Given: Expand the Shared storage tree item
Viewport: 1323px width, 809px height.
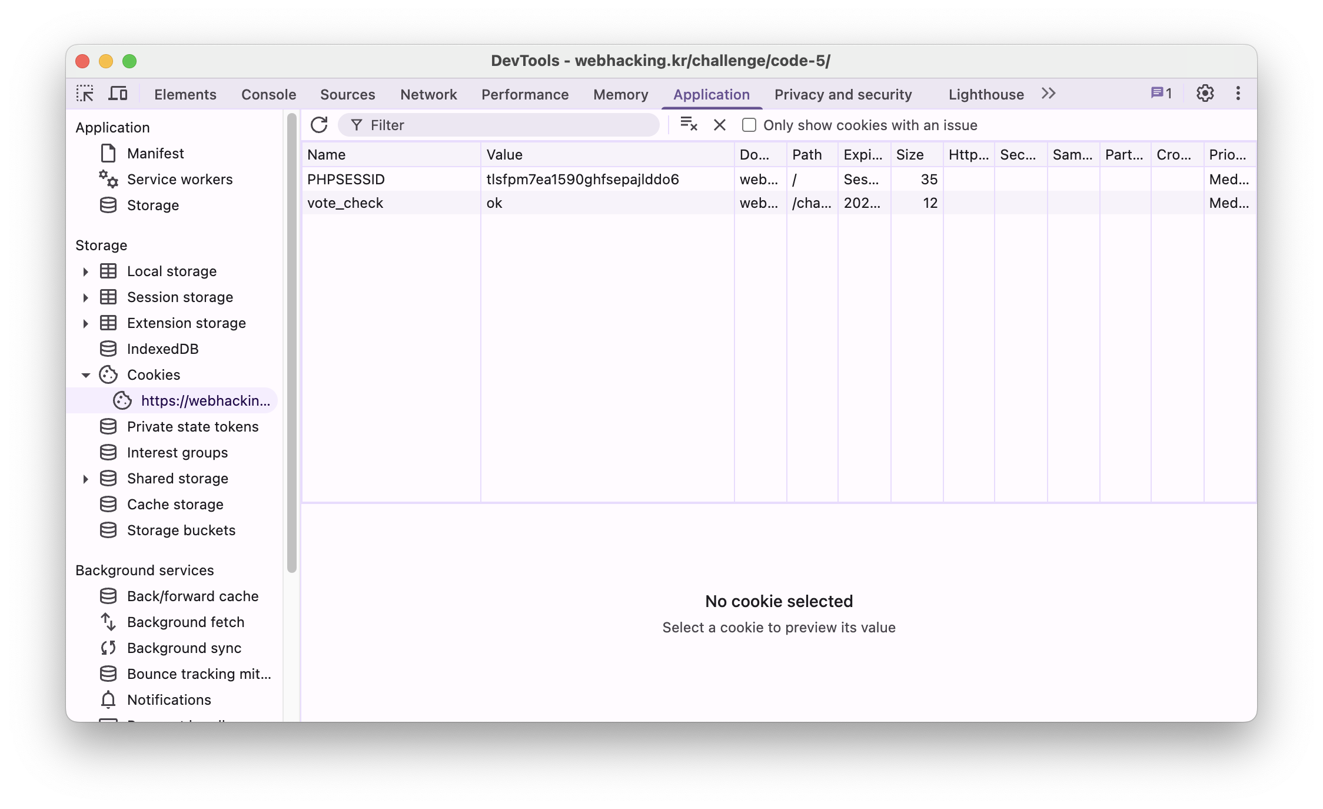Looking at the screenshot, I should coord(86,479).
